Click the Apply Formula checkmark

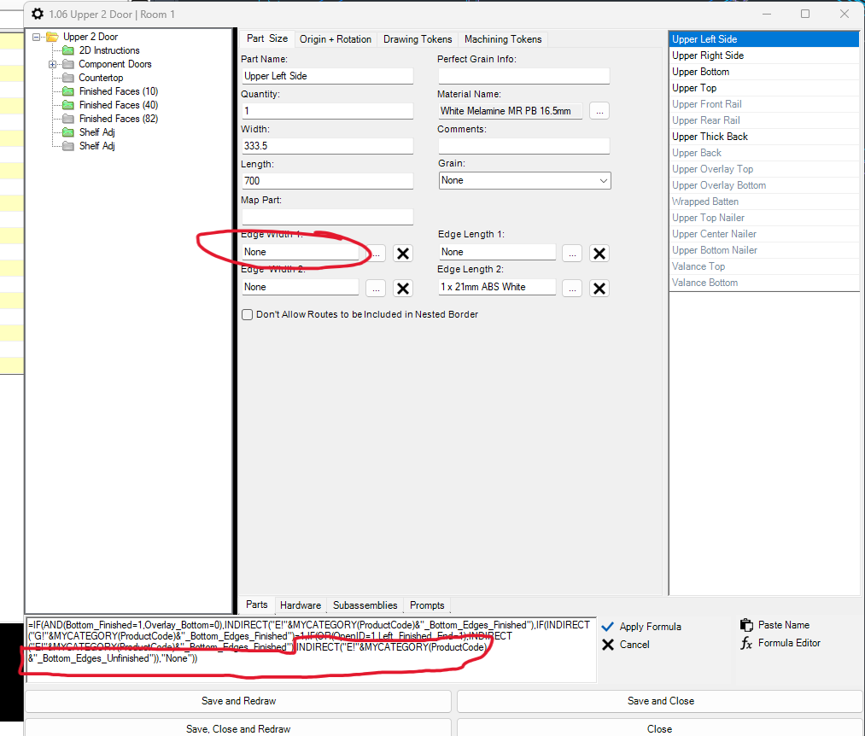click(x=607, y=627)
